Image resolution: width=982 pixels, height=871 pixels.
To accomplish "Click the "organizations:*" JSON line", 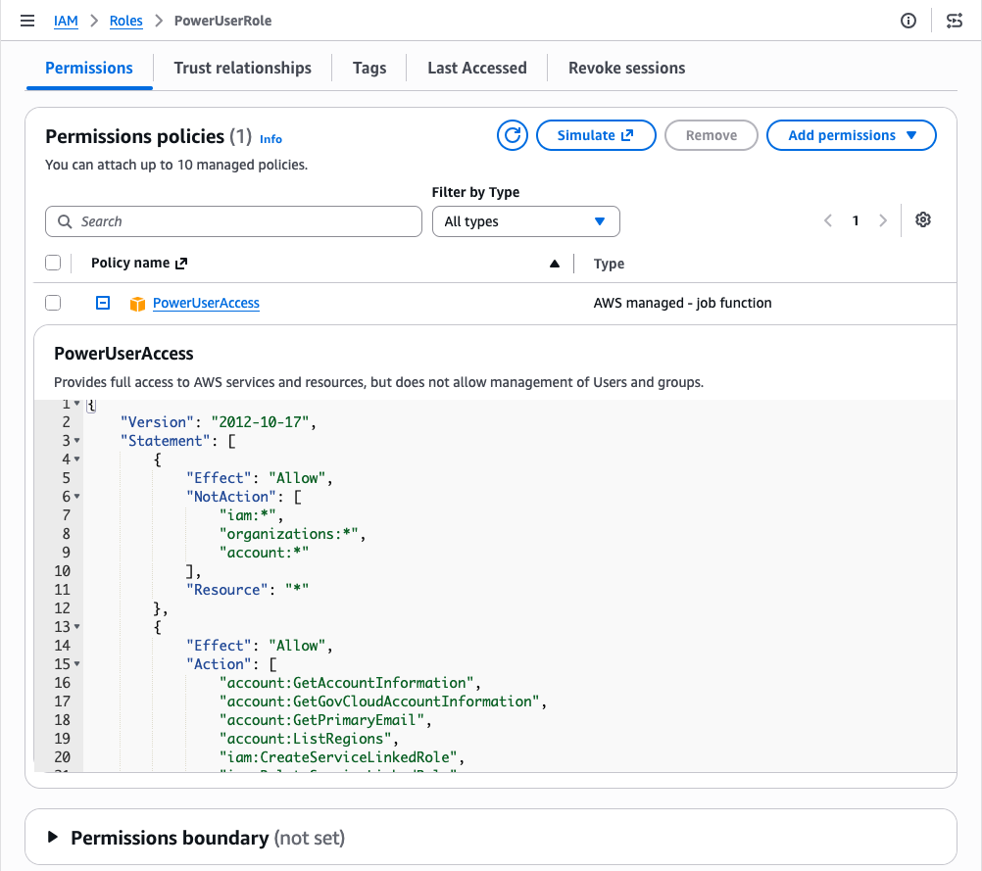I will pyautogui.click(x=292, y=534).
